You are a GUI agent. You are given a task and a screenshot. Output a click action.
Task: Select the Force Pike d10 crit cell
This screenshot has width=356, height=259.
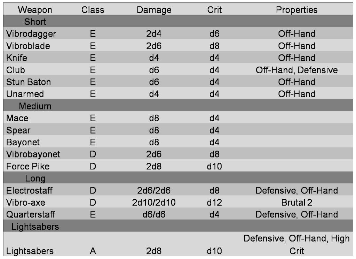coord(214,166)
